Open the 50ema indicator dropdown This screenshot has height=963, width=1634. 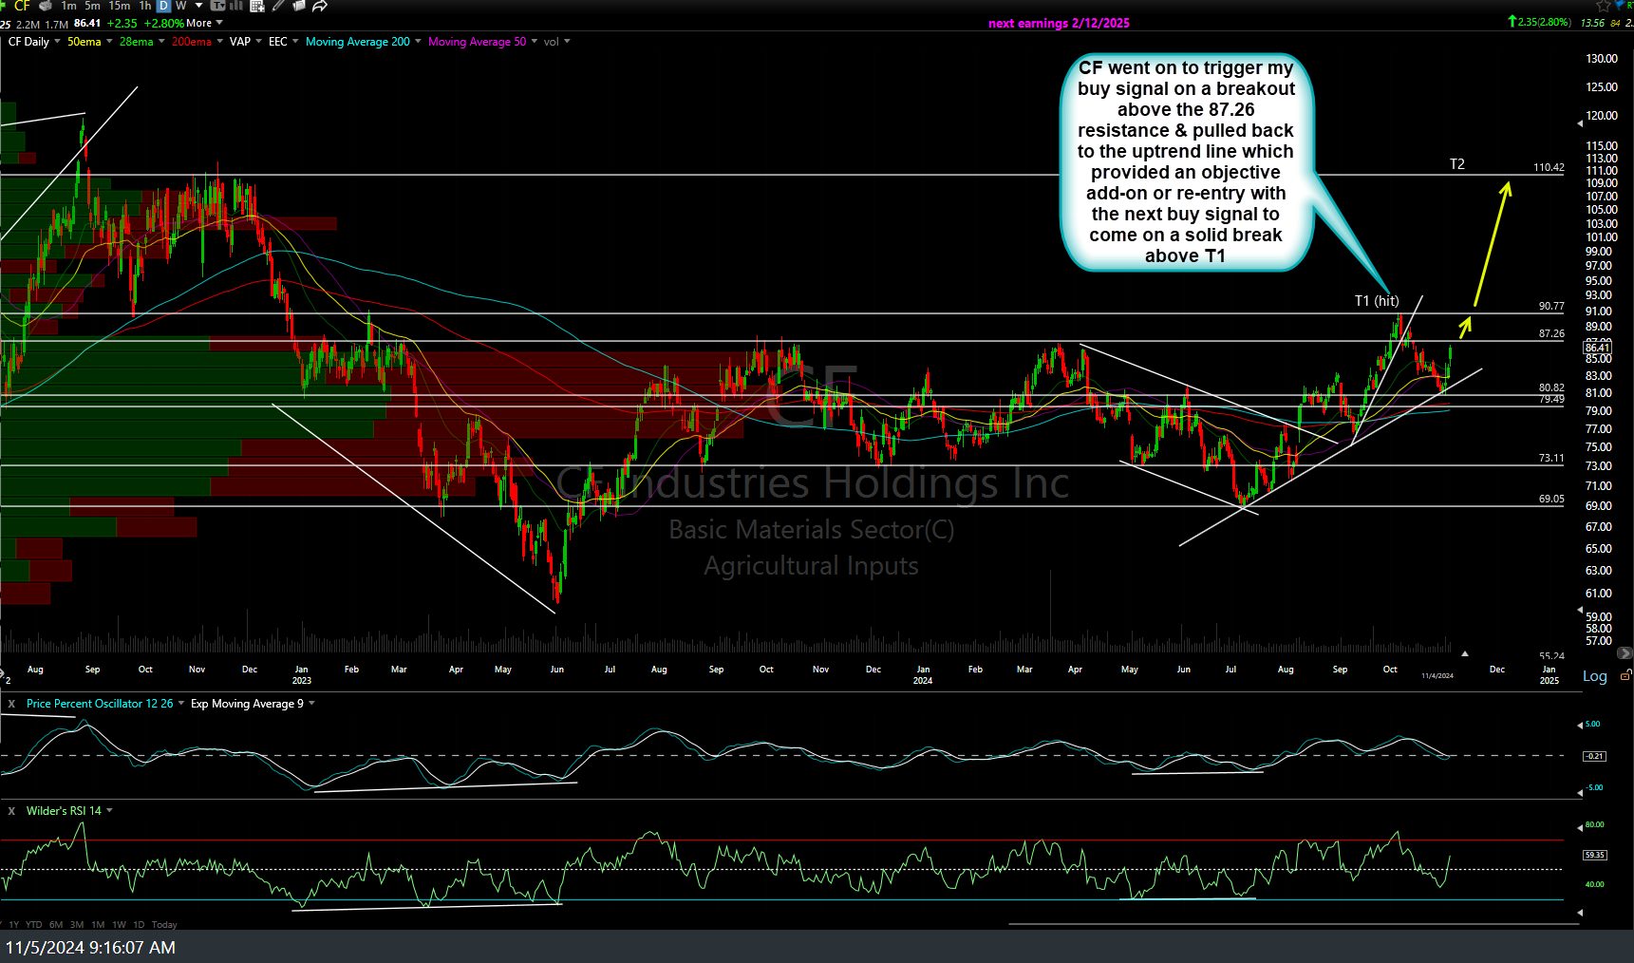(109, 42)
